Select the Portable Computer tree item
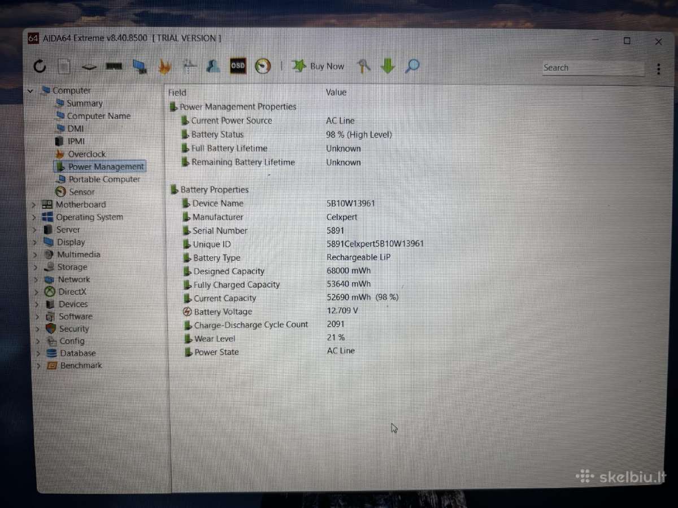Image resolution: width=678 pixels, height=508 pixels. [98, 179]
